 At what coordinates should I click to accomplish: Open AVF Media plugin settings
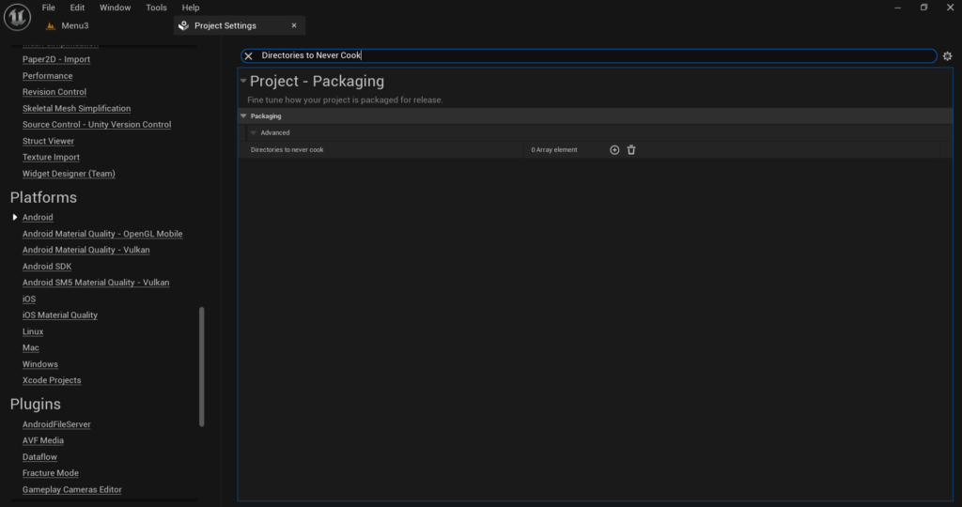click(43, 440)
